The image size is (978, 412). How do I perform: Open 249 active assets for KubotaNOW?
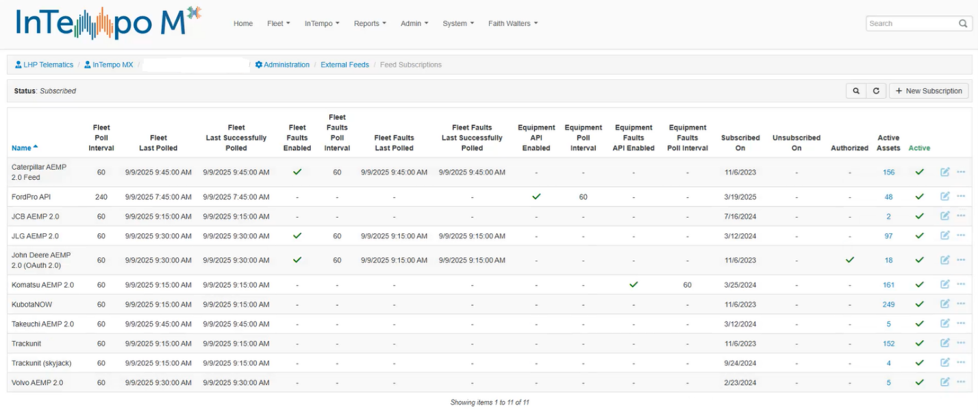coord(888,305)
